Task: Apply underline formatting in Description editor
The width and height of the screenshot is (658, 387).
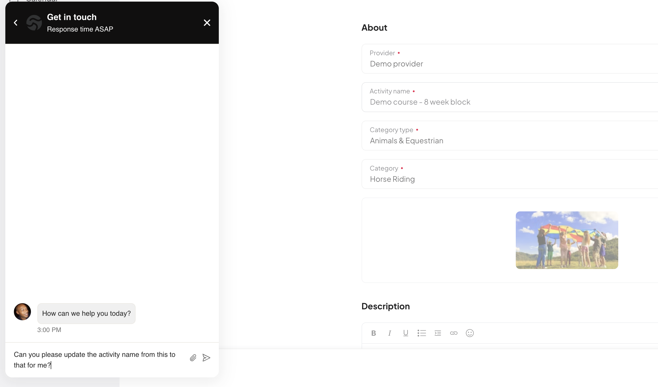Action: click(x=406, y=333)
